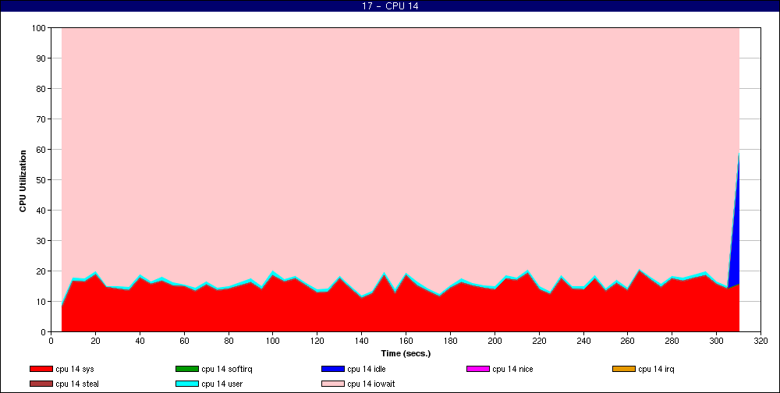The height and width of the screenshot is (393, 780).
Task: Select the 'cpu 14 irq' legend label
Action: click(656, 369)
